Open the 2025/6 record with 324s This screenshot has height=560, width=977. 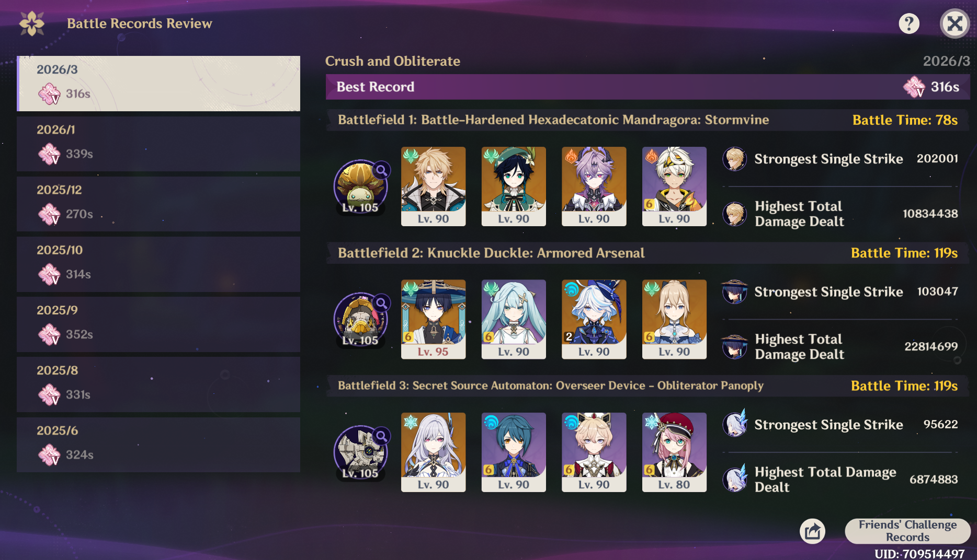[158, 445]
